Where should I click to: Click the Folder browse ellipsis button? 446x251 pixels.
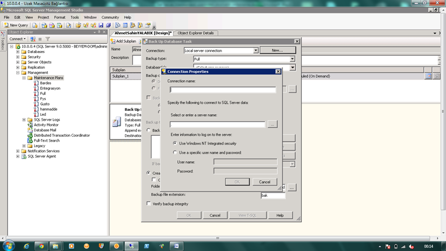click(291, 188)
